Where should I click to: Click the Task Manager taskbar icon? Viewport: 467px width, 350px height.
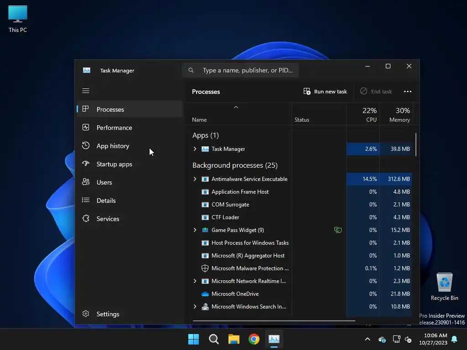(x=274, y=339)
